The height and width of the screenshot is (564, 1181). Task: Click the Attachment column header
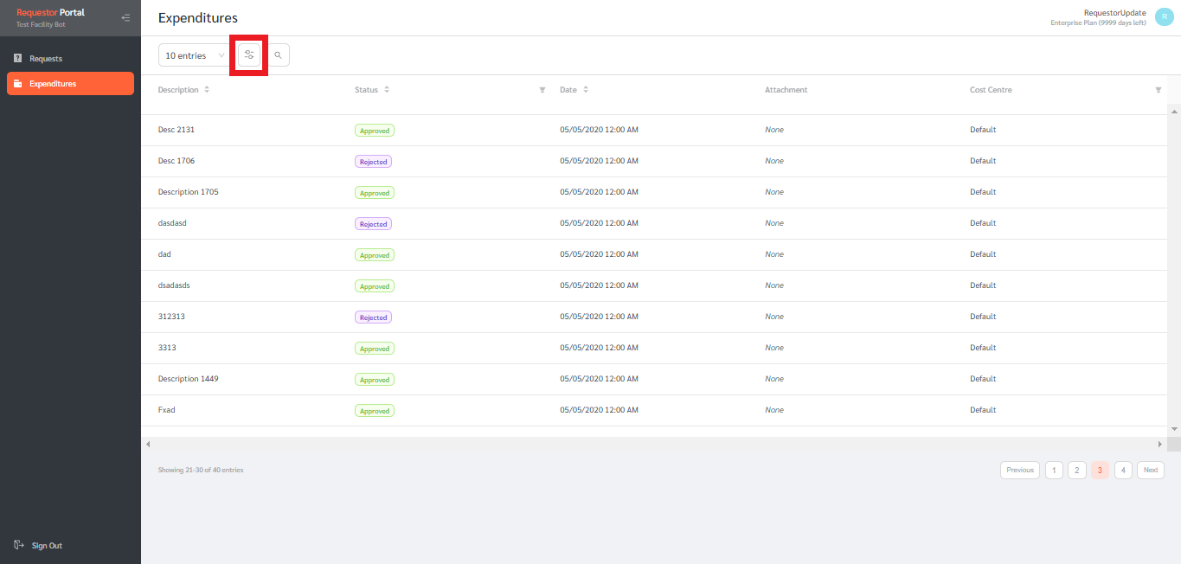786,90
